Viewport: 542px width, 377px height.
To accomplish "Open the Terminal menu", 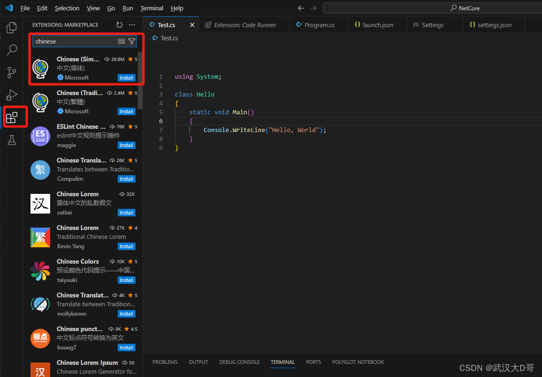I will (152, 8).
